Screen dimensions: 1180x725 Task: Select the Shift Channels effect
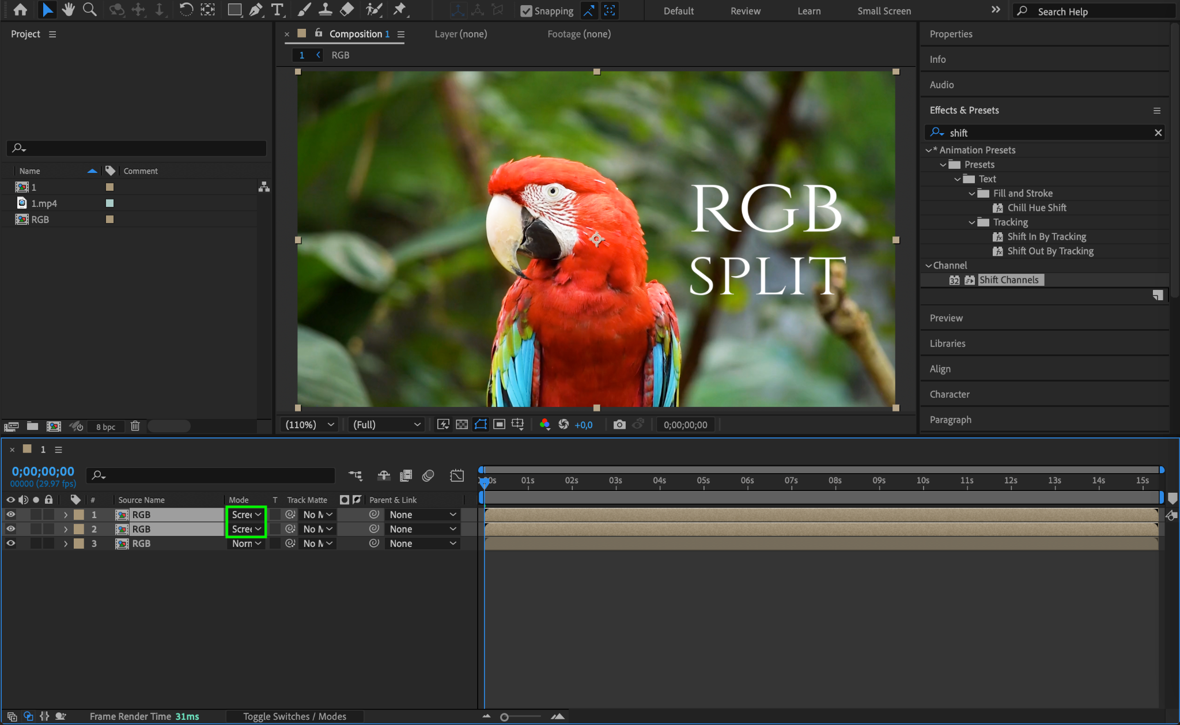pos(1008,280)
